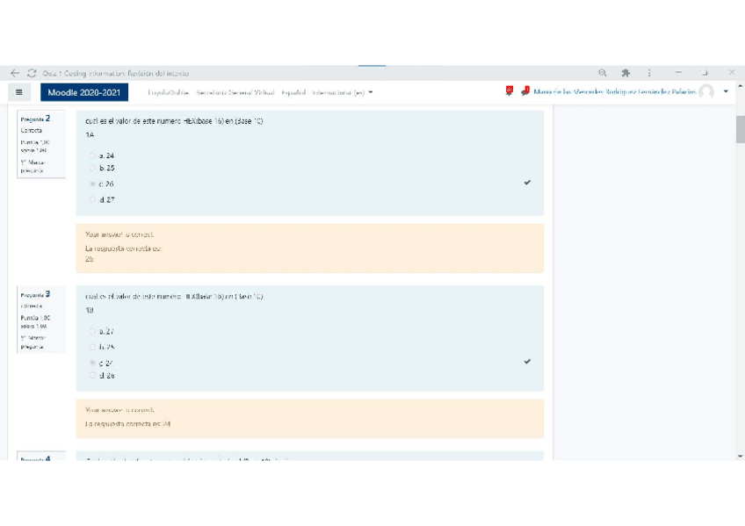Select option a. 24 in Pregunta 2
The height and width of the screenshot is (526, 745).
(x=92, y=155)
